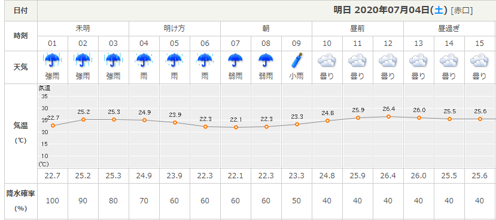Click the rain umbrella icon at 04
Image resolution: width=496 pixels, height=220 pixels.
click(x=144, y=61)
